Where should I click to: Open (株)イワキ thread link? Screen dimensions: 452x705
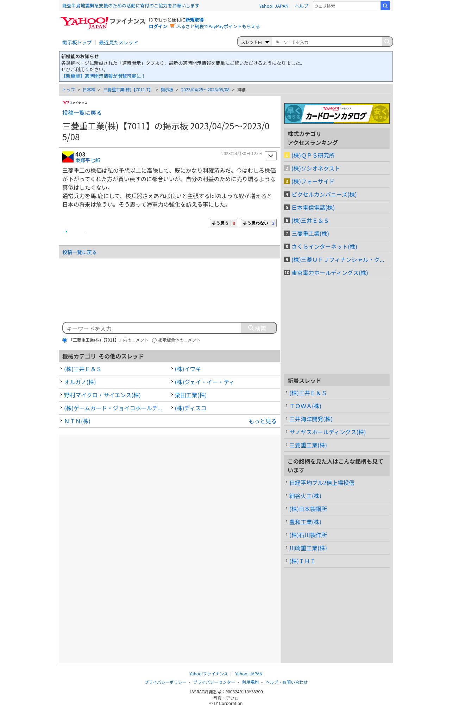(188, 369)
